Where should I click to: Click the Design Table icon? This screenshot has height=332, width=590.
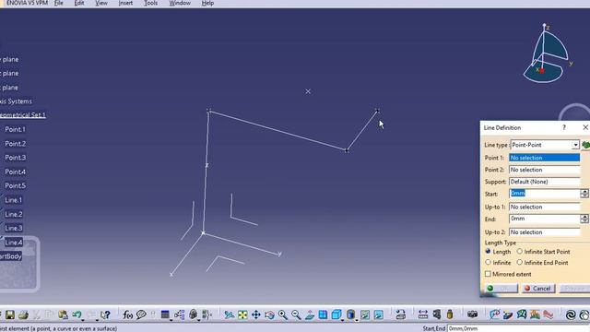(165, 314)
